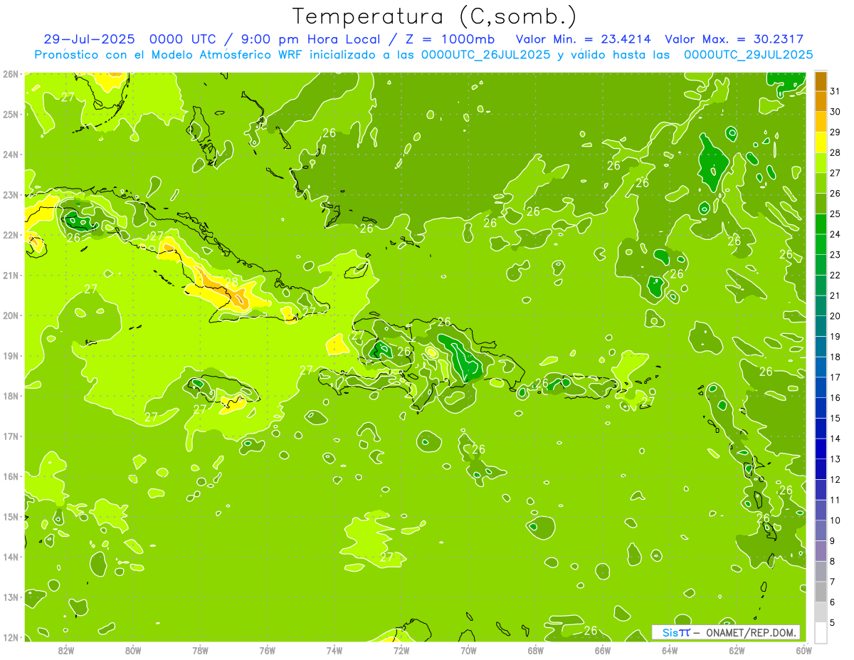Click the orange color bar swatch above 31
The image size is (854, 660).
[x=821, y=81]
